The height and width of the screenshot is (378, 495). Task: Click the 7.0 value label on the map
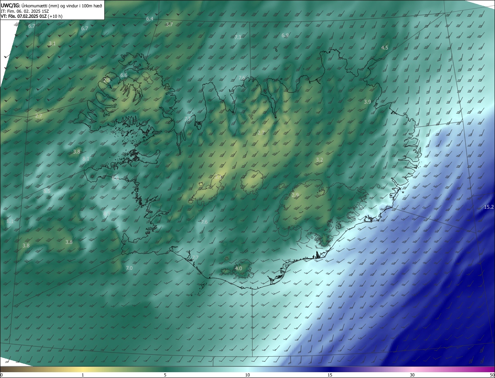(x=129, y=268)
